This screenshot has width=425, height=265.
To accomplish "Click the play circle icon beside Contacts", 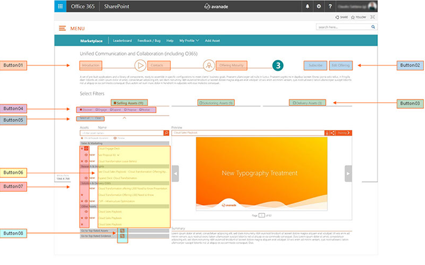I will (x=141, y=65).
